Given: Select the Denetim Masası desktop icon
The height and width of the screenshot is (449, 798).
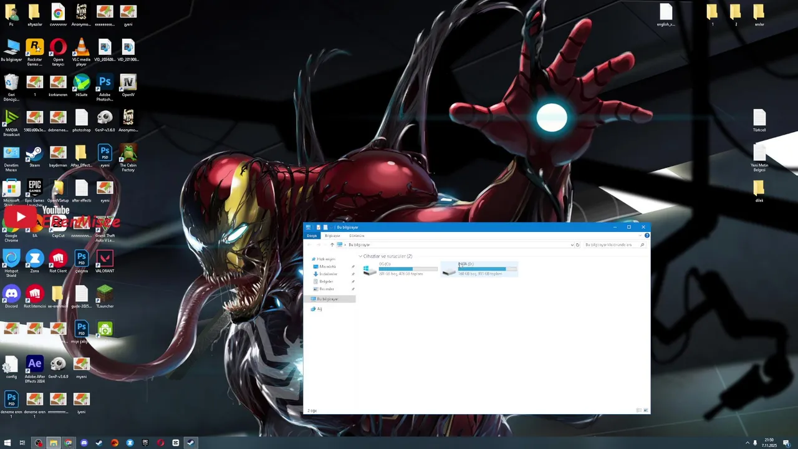Looking at the screenshot, I should [11, 158].
